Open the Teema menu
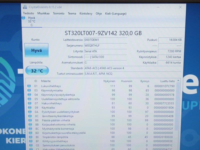 coord(72,13)
